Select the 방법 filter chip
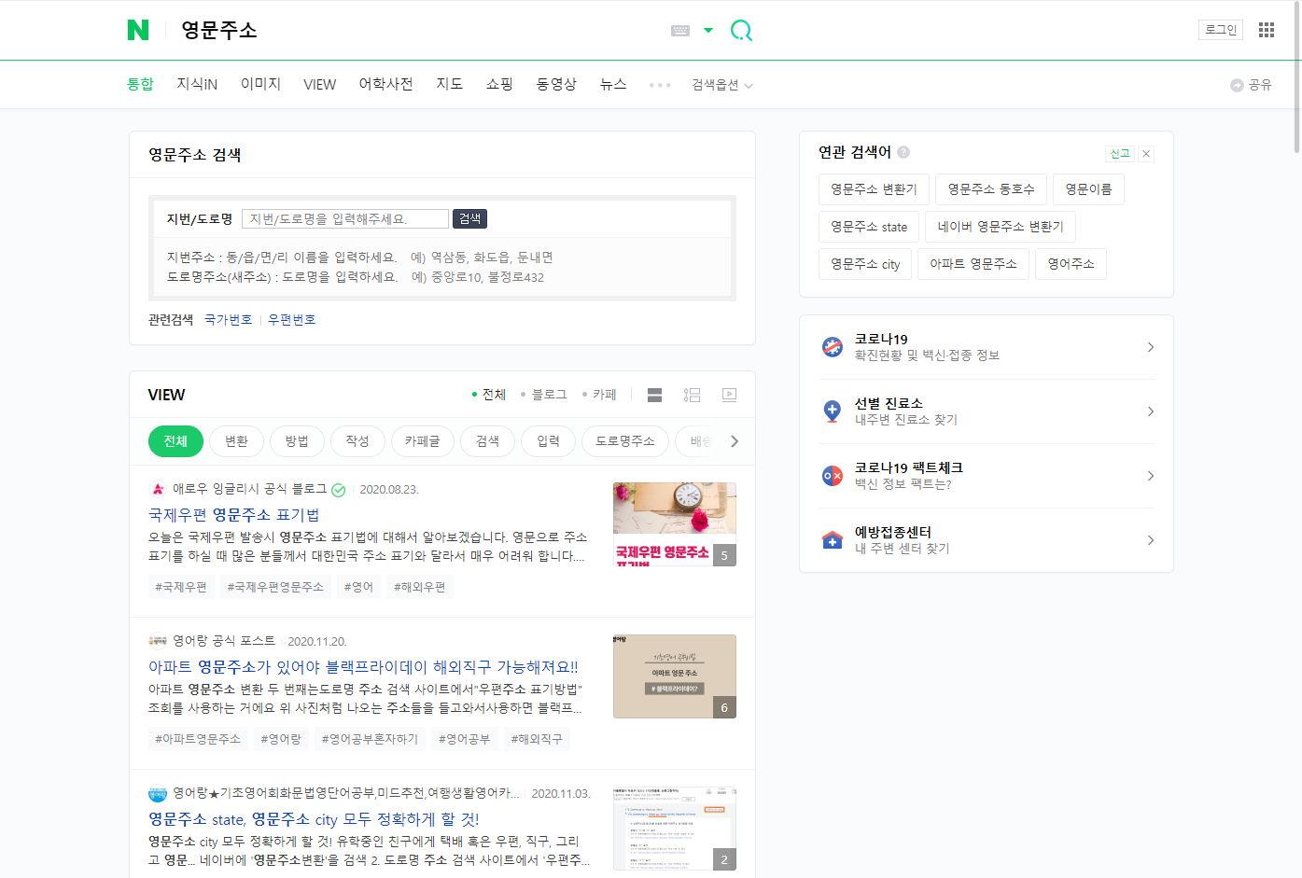Screen dimensions: 1302x878 (297, 441)
